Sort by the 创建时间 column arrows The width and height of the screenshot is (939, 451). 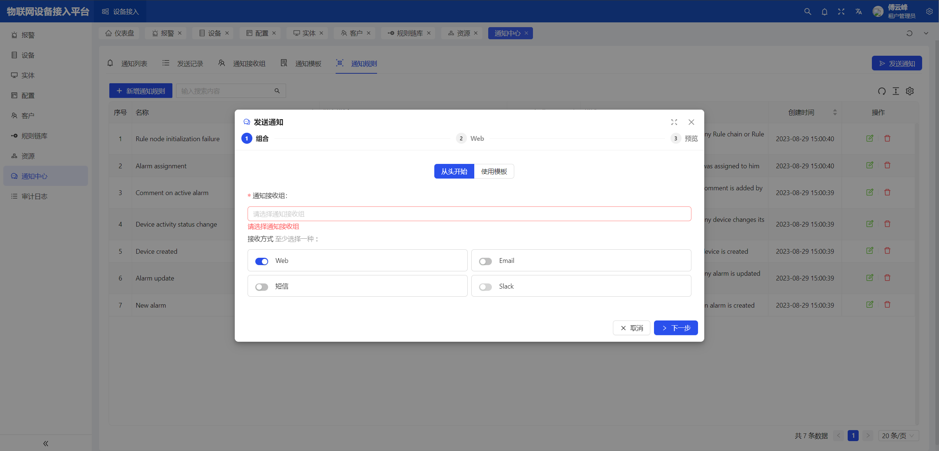coord(835,113)
